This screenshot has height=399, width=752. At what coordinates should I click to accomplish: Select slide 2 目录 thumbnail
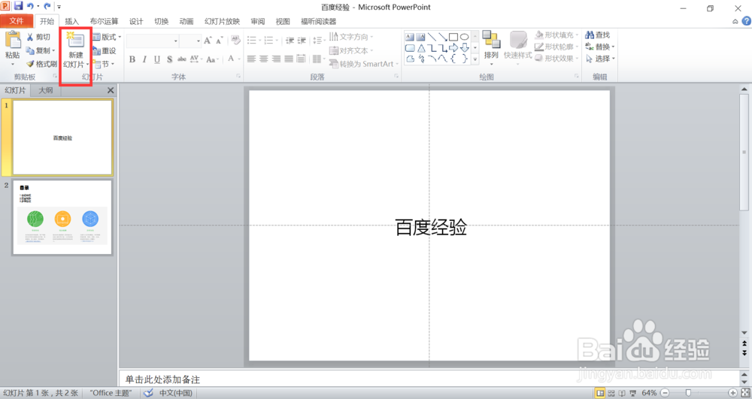point(62,217)
